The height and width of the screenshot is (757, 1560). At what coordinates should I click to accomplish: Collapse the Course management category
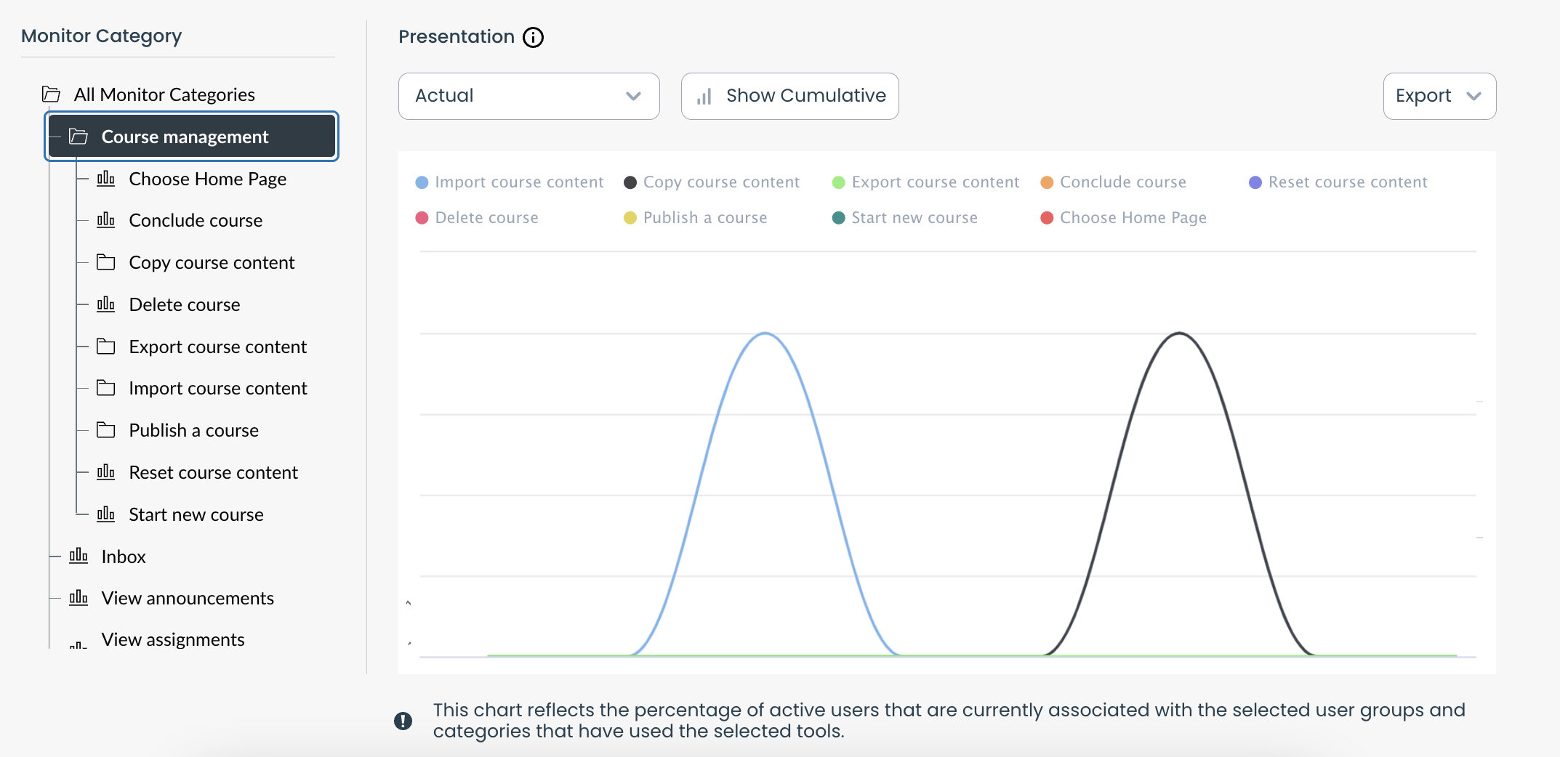[x=79, y=137]
